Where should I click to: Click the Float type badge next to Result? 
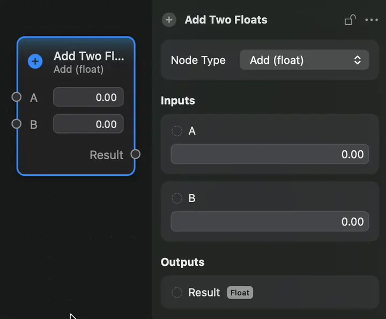240,292
